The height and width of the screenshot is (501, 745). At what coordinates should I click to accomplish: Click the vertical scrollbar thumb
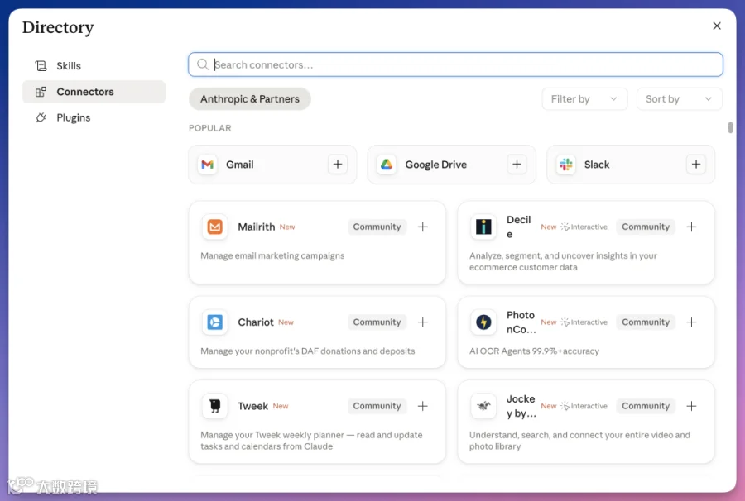(730, 127)
